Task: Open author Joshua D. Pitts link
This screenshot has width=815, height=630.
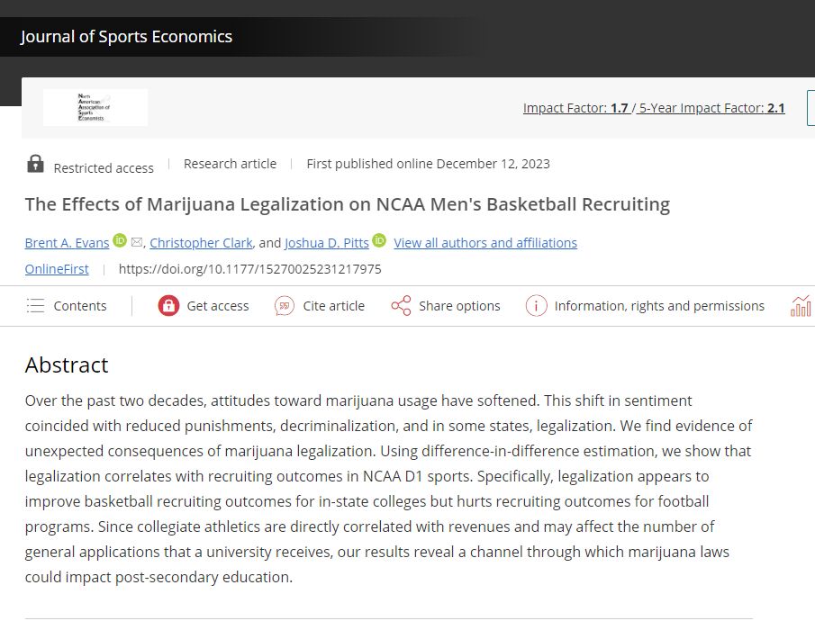Action: click(x=326, y=242)
